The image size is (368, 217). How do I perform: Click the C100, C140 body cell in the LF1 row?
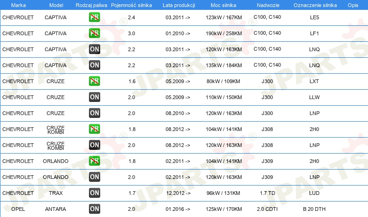267,33
